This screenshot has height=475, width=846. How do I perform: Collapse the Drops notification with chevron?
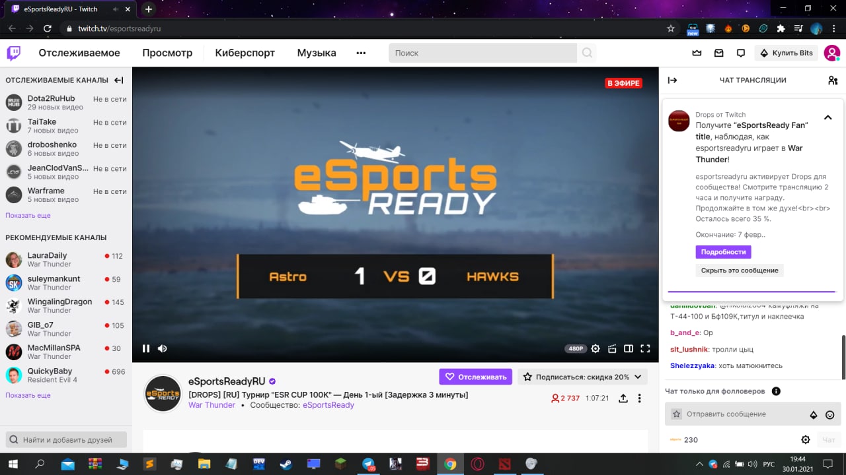click(827, 117)
